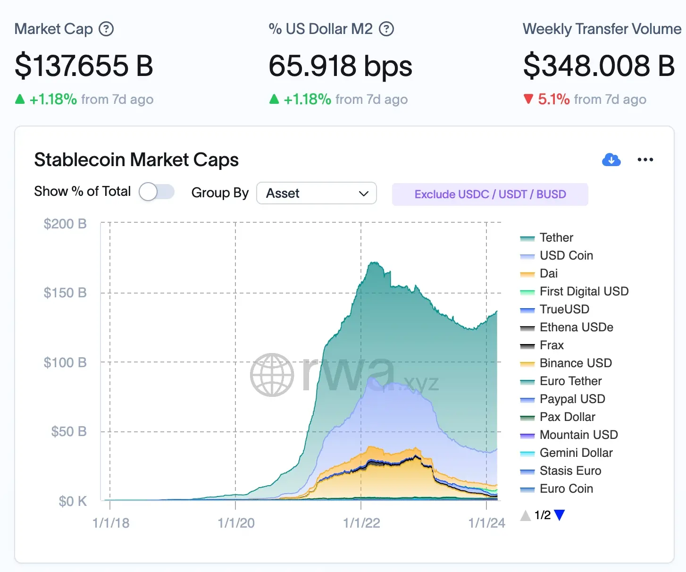The width and height of the screenshot is (686, 572).
Task: Click the 65.918 bps value
Action: [340, 66]
